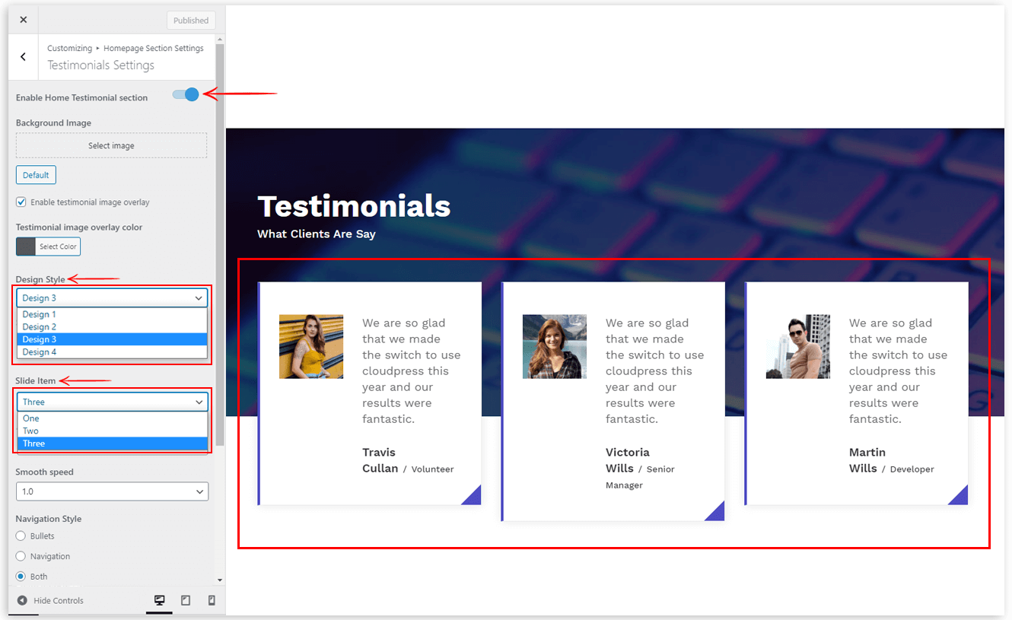
Task: Select Both navigation style
Action: pos(21,577)
